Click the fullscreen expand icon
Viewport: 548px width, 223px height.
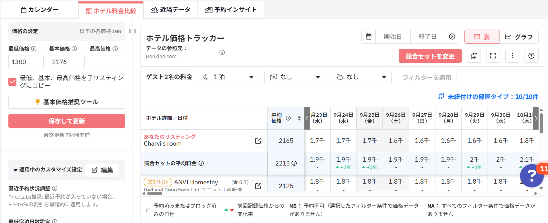tap(493, 56)
